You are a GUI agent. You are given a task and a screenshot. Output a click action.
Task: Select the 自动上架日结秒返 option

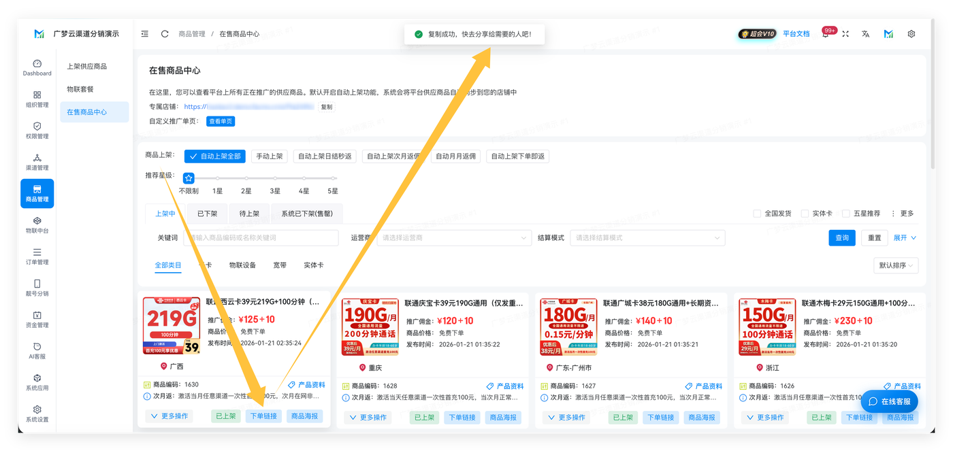click(325, 156)
